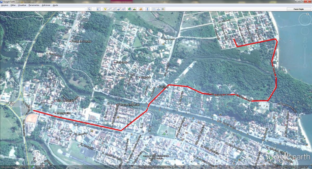Viewport: 312px width, 169px height.
Task: Click the search magnifier button
Action: (x=89, y=9)
